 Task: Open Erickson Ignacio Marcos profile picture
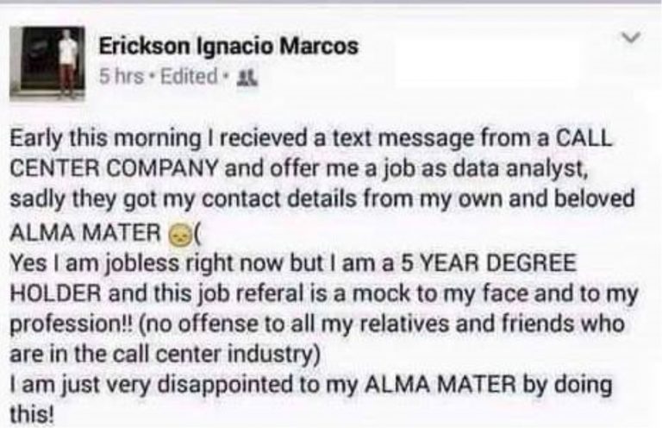[47, 62]
